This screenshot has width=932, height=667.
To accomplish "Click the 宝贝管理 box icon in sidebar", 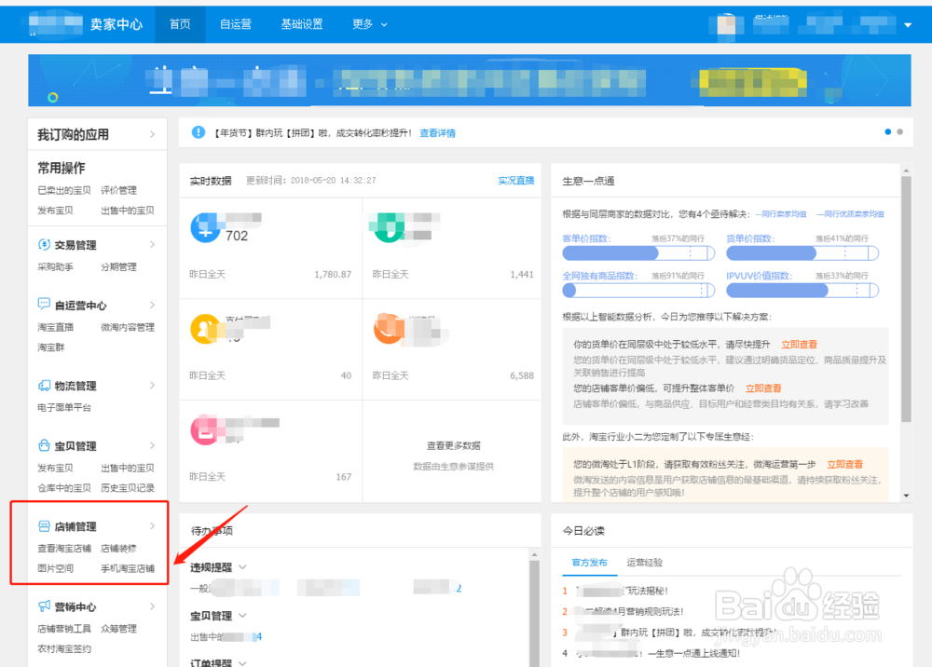I will 43,445.
